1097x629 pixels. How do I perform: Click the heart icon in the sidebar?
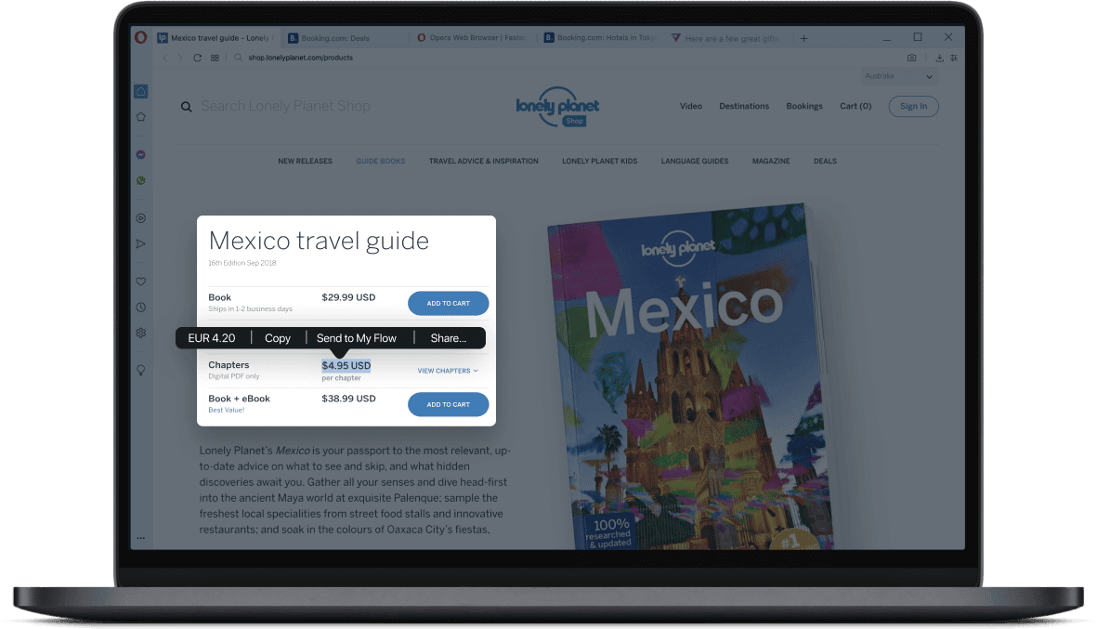tap(140, 282)
